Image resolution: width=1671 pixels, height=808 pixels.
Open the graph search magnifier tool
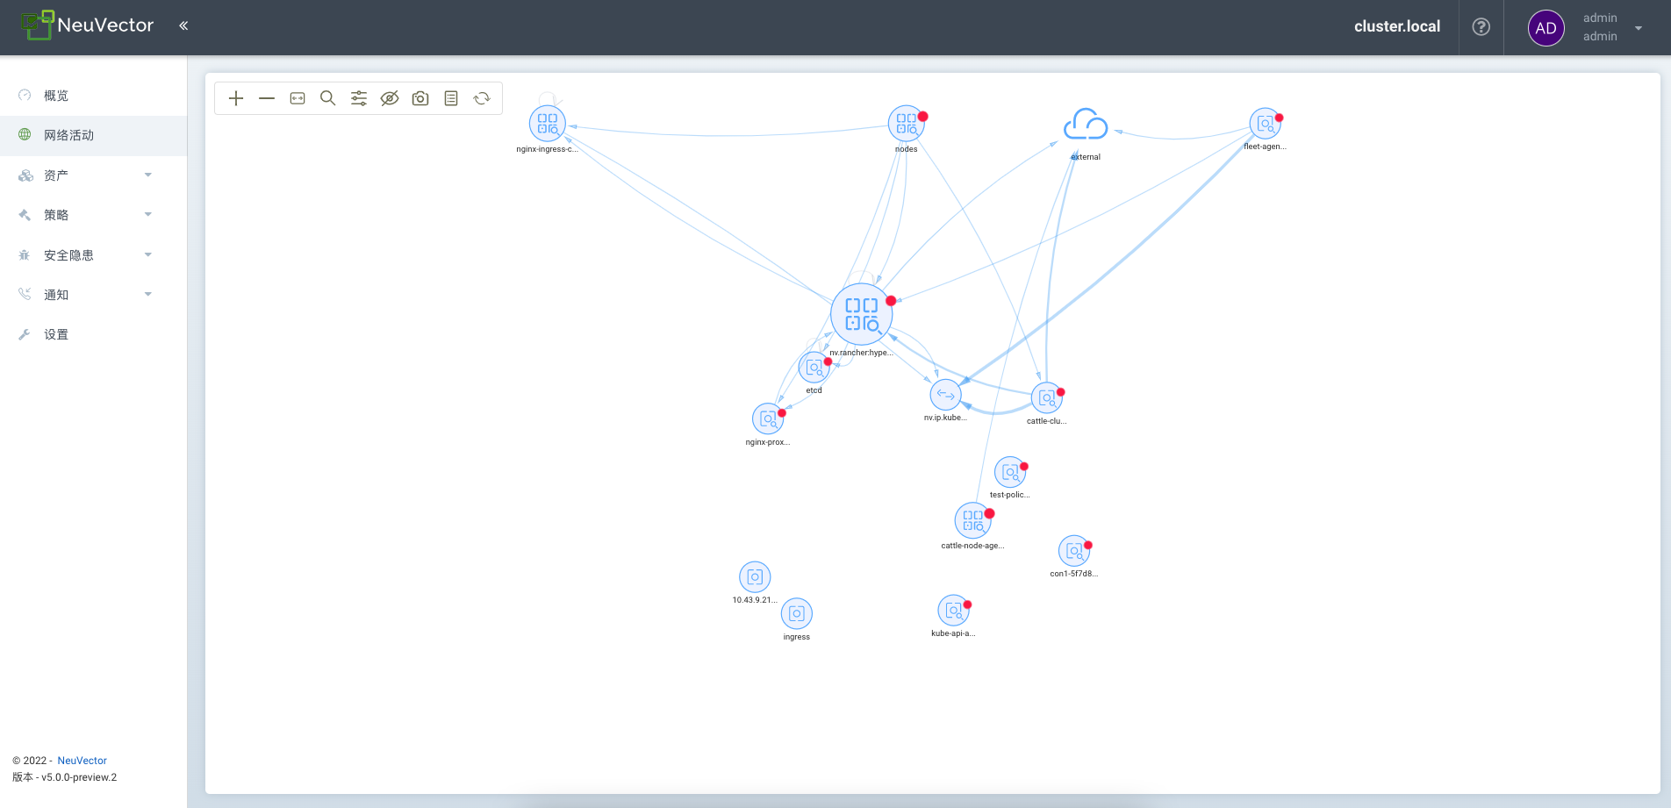(328, 98)
